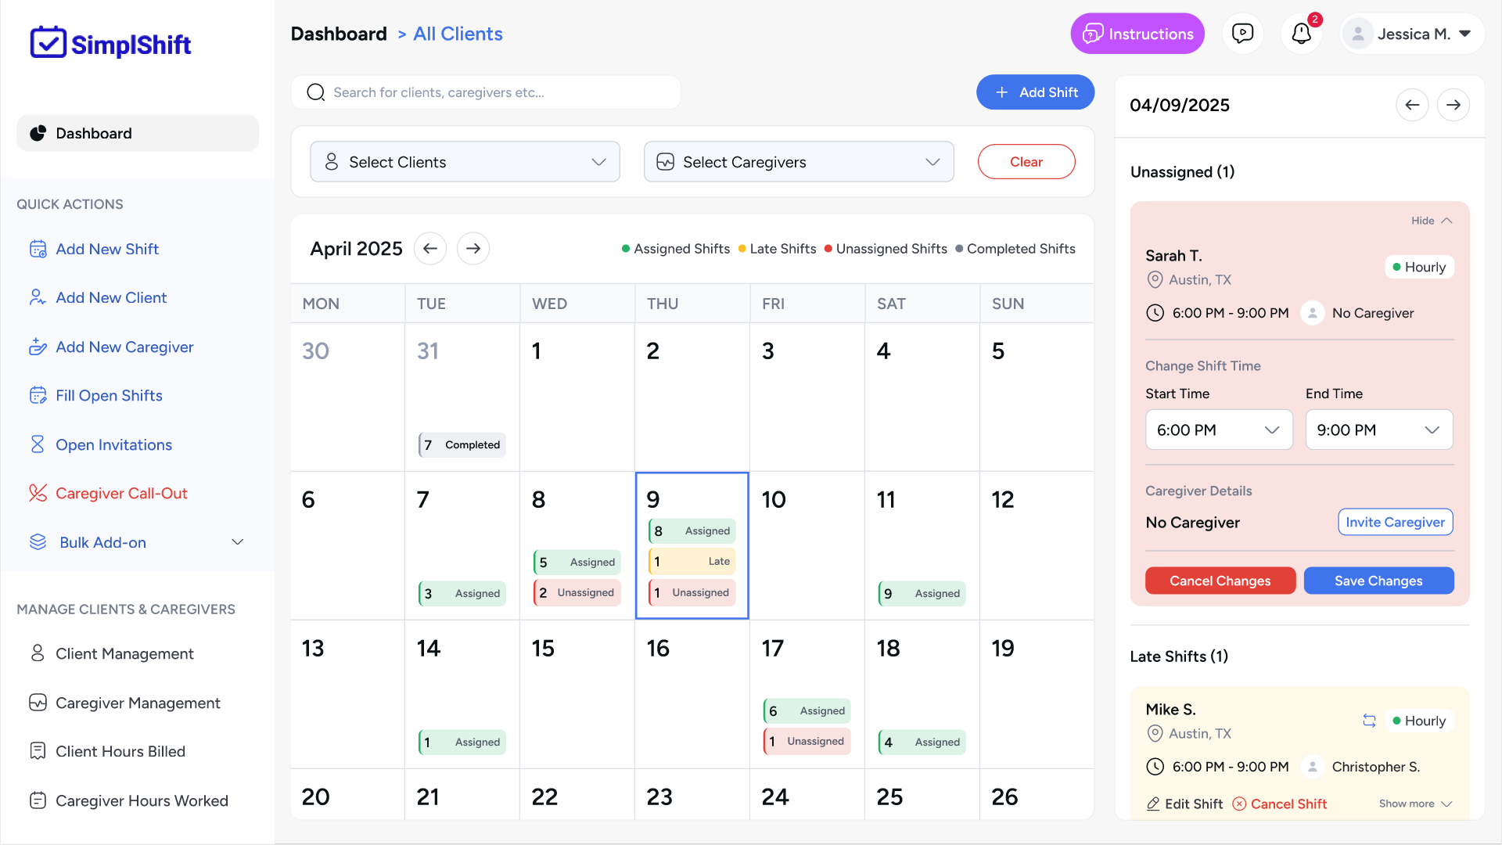Image resolution: width=1502 pixels, height=845 pixels.
Task: Toggle the Unassigned Shifts legend filter
Action: point(885,248)
